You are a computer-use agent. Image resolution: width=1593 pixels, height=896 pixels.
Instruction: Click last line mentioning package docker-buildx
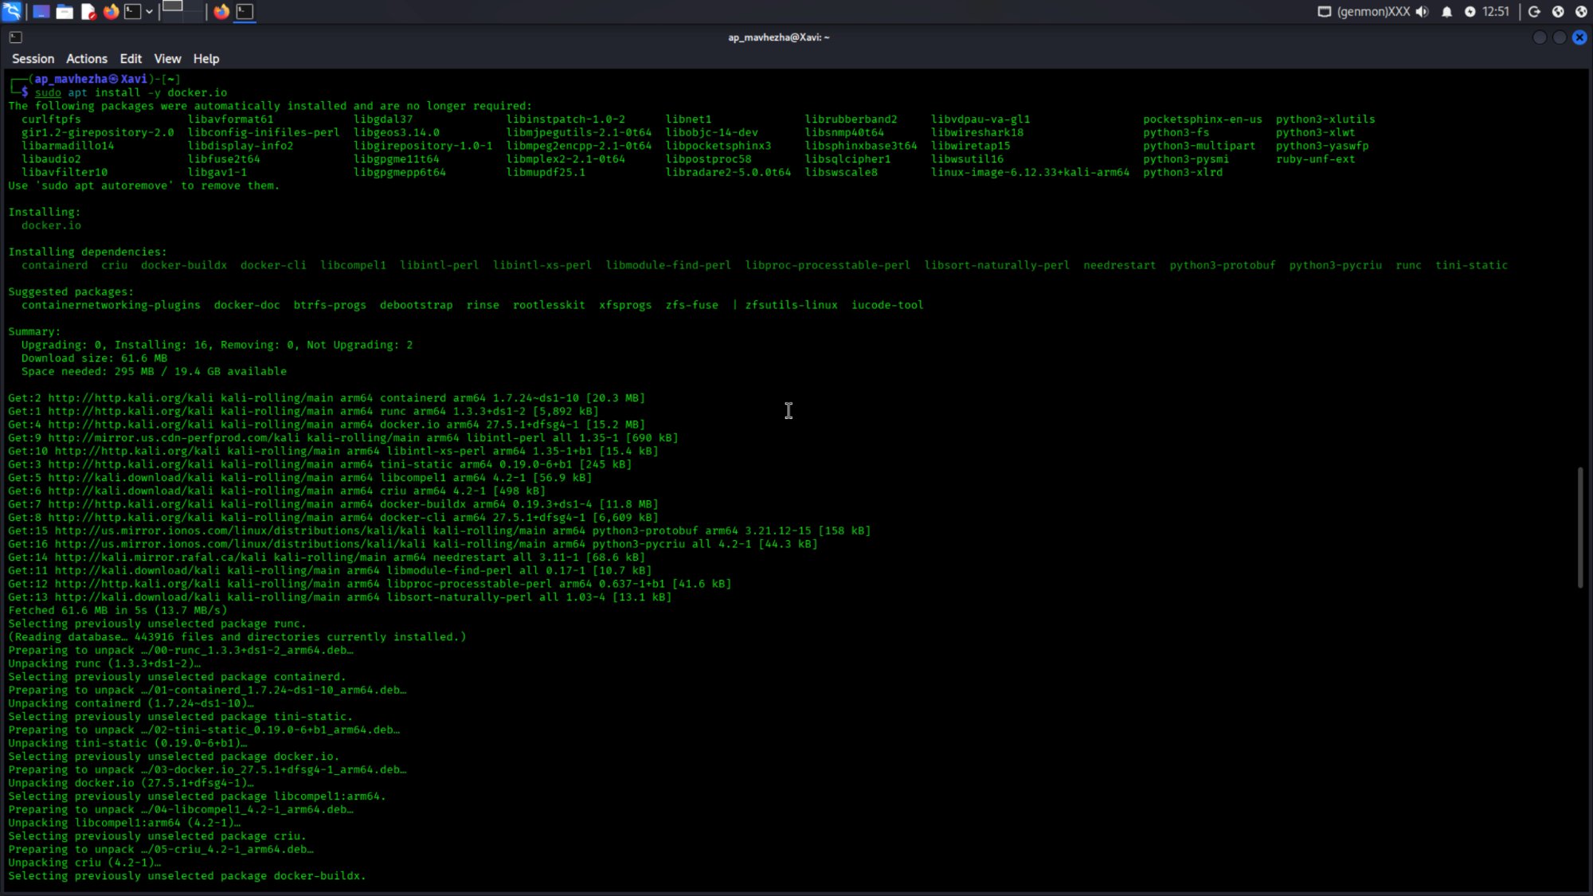(x=186, y=876)
